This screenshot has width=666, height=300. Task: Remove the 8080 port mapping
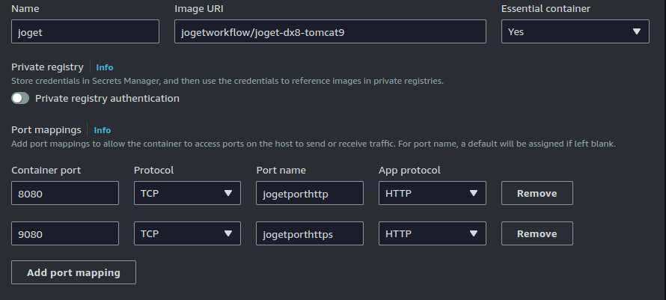pos(537,193)
